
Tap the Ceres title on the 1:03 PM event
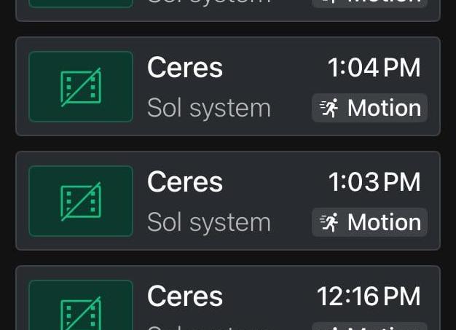(x=185, y=182)
